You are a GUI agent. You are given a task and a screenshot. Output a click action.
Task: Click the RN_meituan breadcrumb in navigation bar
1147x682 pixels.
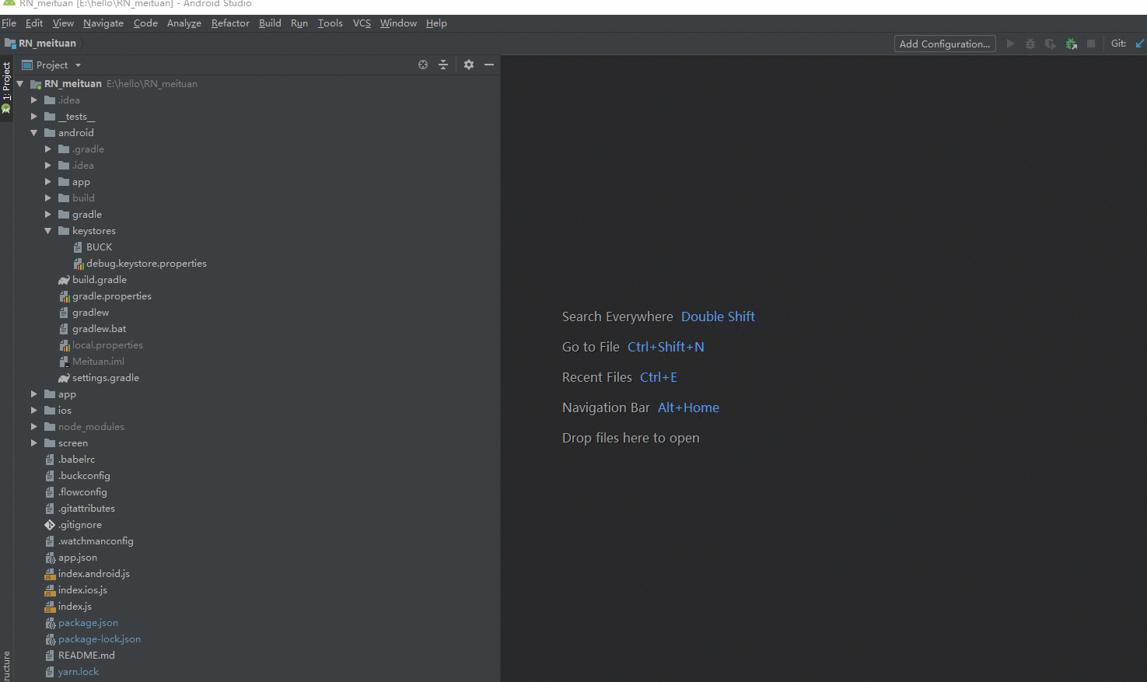[47, 44]
